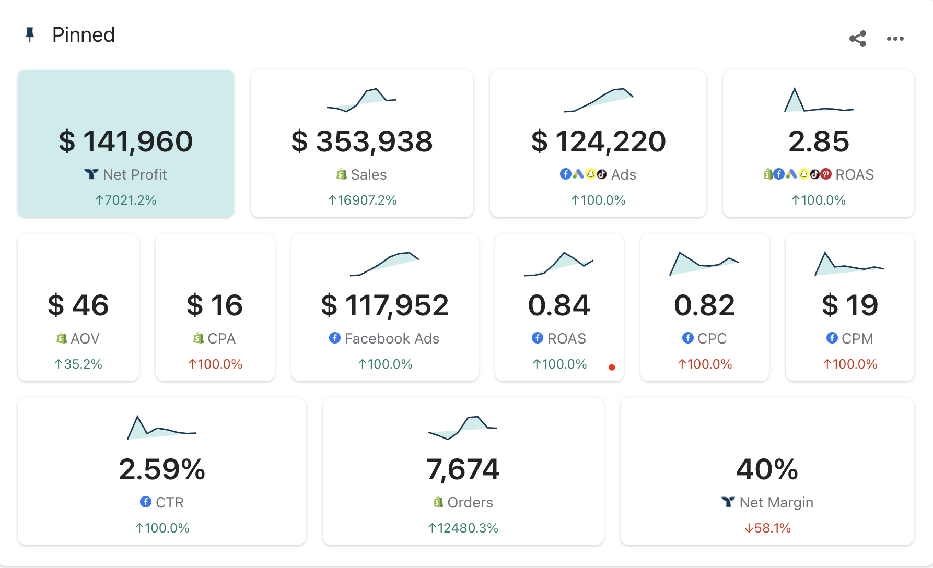The height and width of the screenshot is (568, 933).
Task: Click the blended 2.85 ROAS value
Action: coord(819,141)
